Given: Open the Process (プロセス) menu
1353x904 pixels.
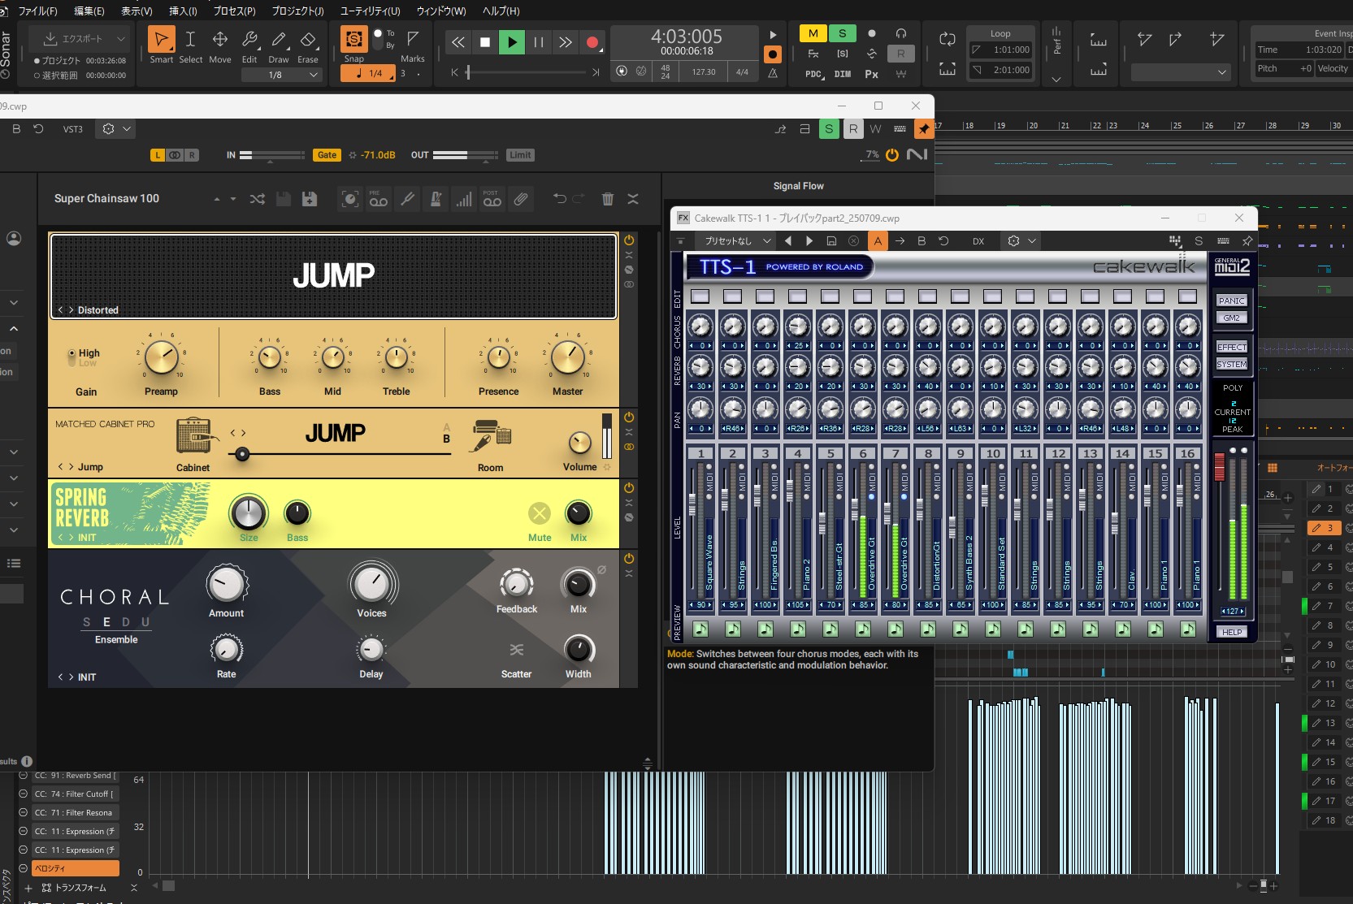Looking at the screenshot, I should (234, 11).
